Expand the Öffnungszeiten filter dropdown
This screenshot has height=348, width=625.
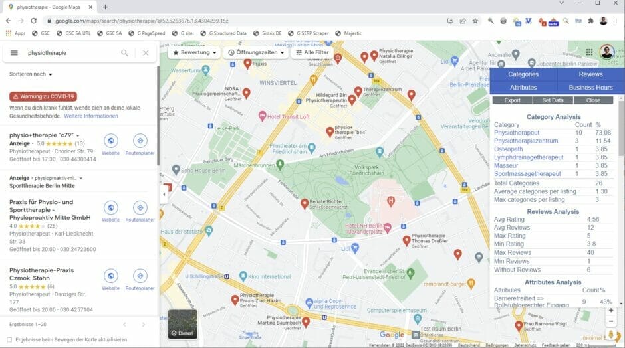tap(256, 52)
